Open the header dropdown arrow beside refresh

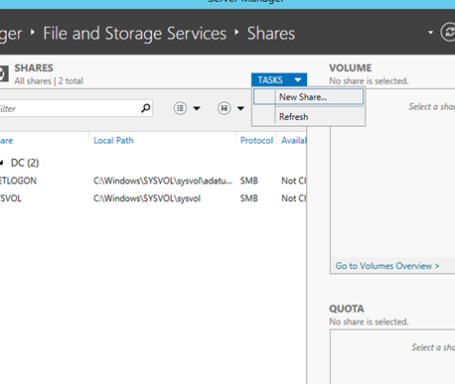coord(430,33)
